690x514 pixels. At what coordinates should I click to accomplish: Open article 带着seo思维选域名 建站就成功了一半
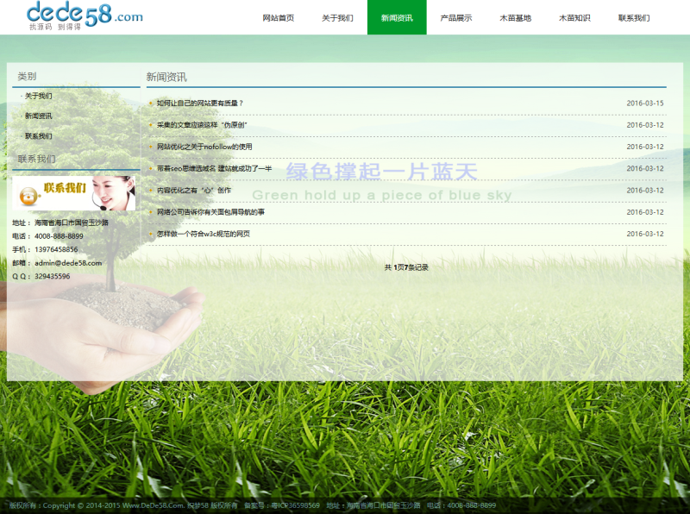click(x=214, y=168)
